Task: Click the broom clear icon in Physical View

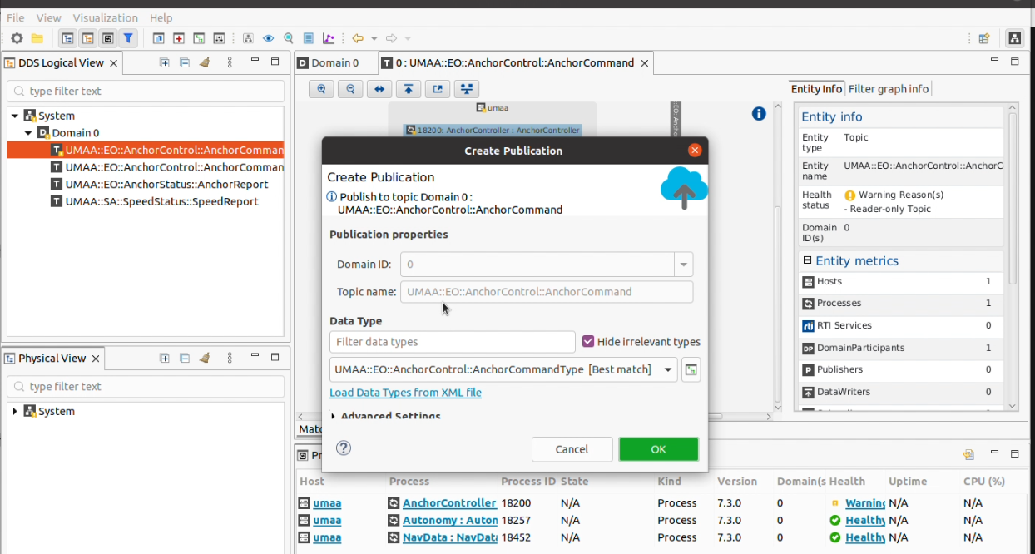Action: click(205, 358)
